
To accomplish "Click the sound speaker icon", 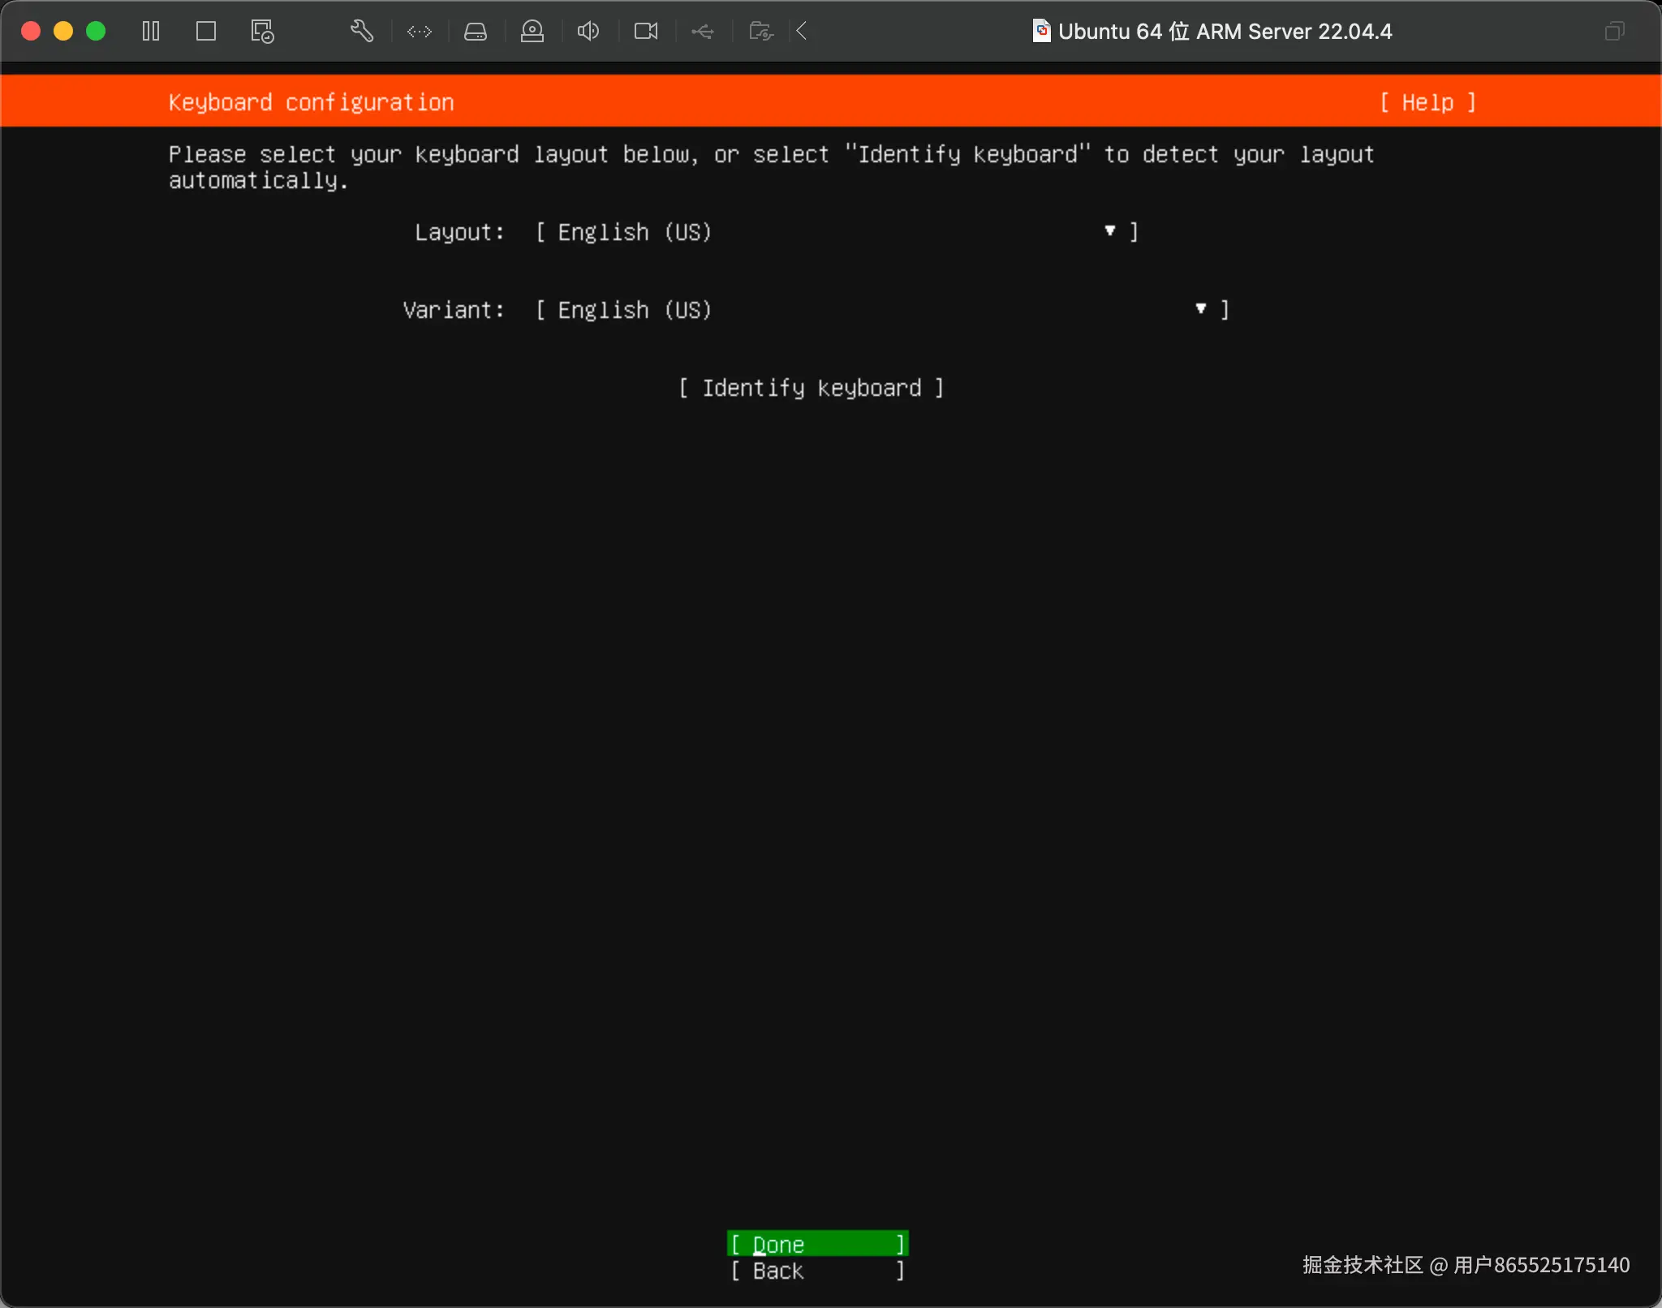I will point(588,32).
